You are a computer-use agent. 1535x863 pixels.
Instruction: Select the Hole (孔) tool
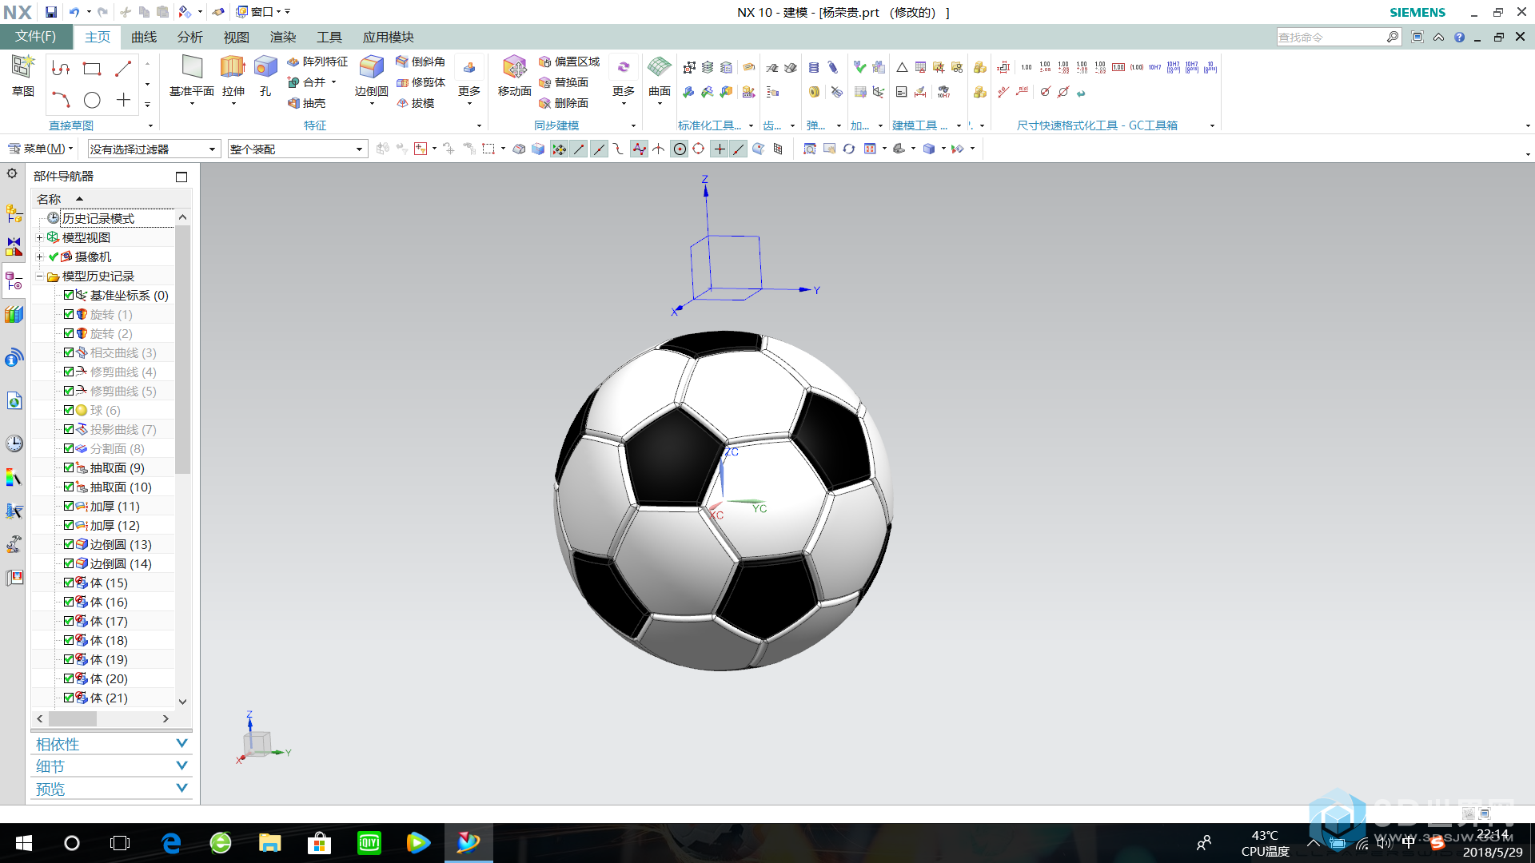[x=265, y=76]
